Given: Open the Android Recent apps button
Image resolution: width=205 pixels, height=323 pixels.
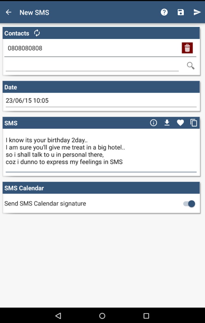Looking at the screenshot, I should click(146, 316).
